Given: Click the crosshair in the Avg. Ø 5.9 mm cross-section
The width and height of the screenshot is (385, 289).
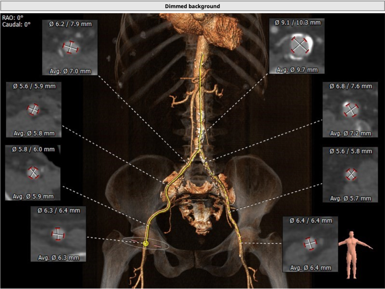Looking at the screenshot, I should click(x=34, y=173).
